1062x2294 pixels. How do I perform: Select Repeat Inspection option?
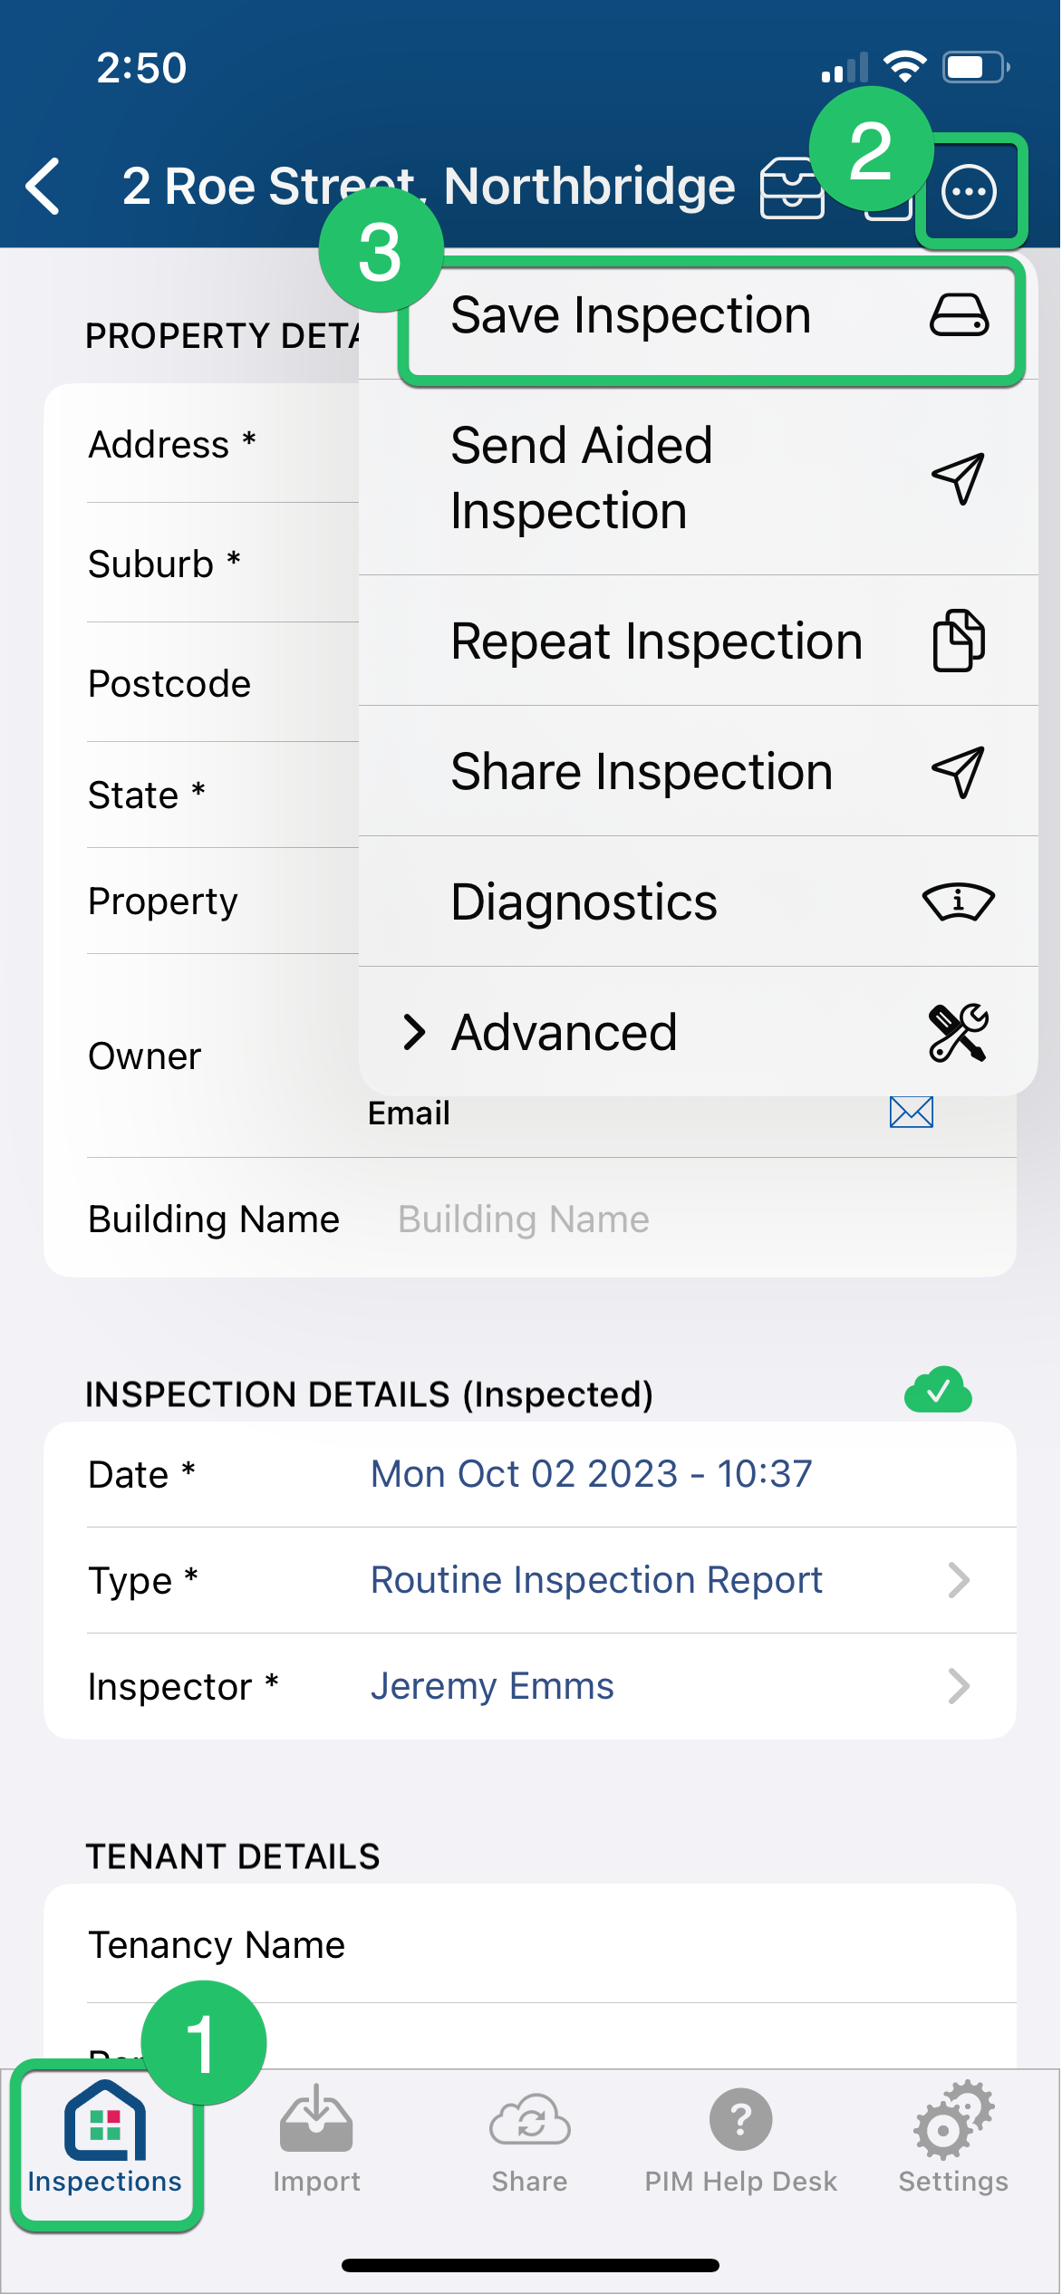(x=698, y=641)
